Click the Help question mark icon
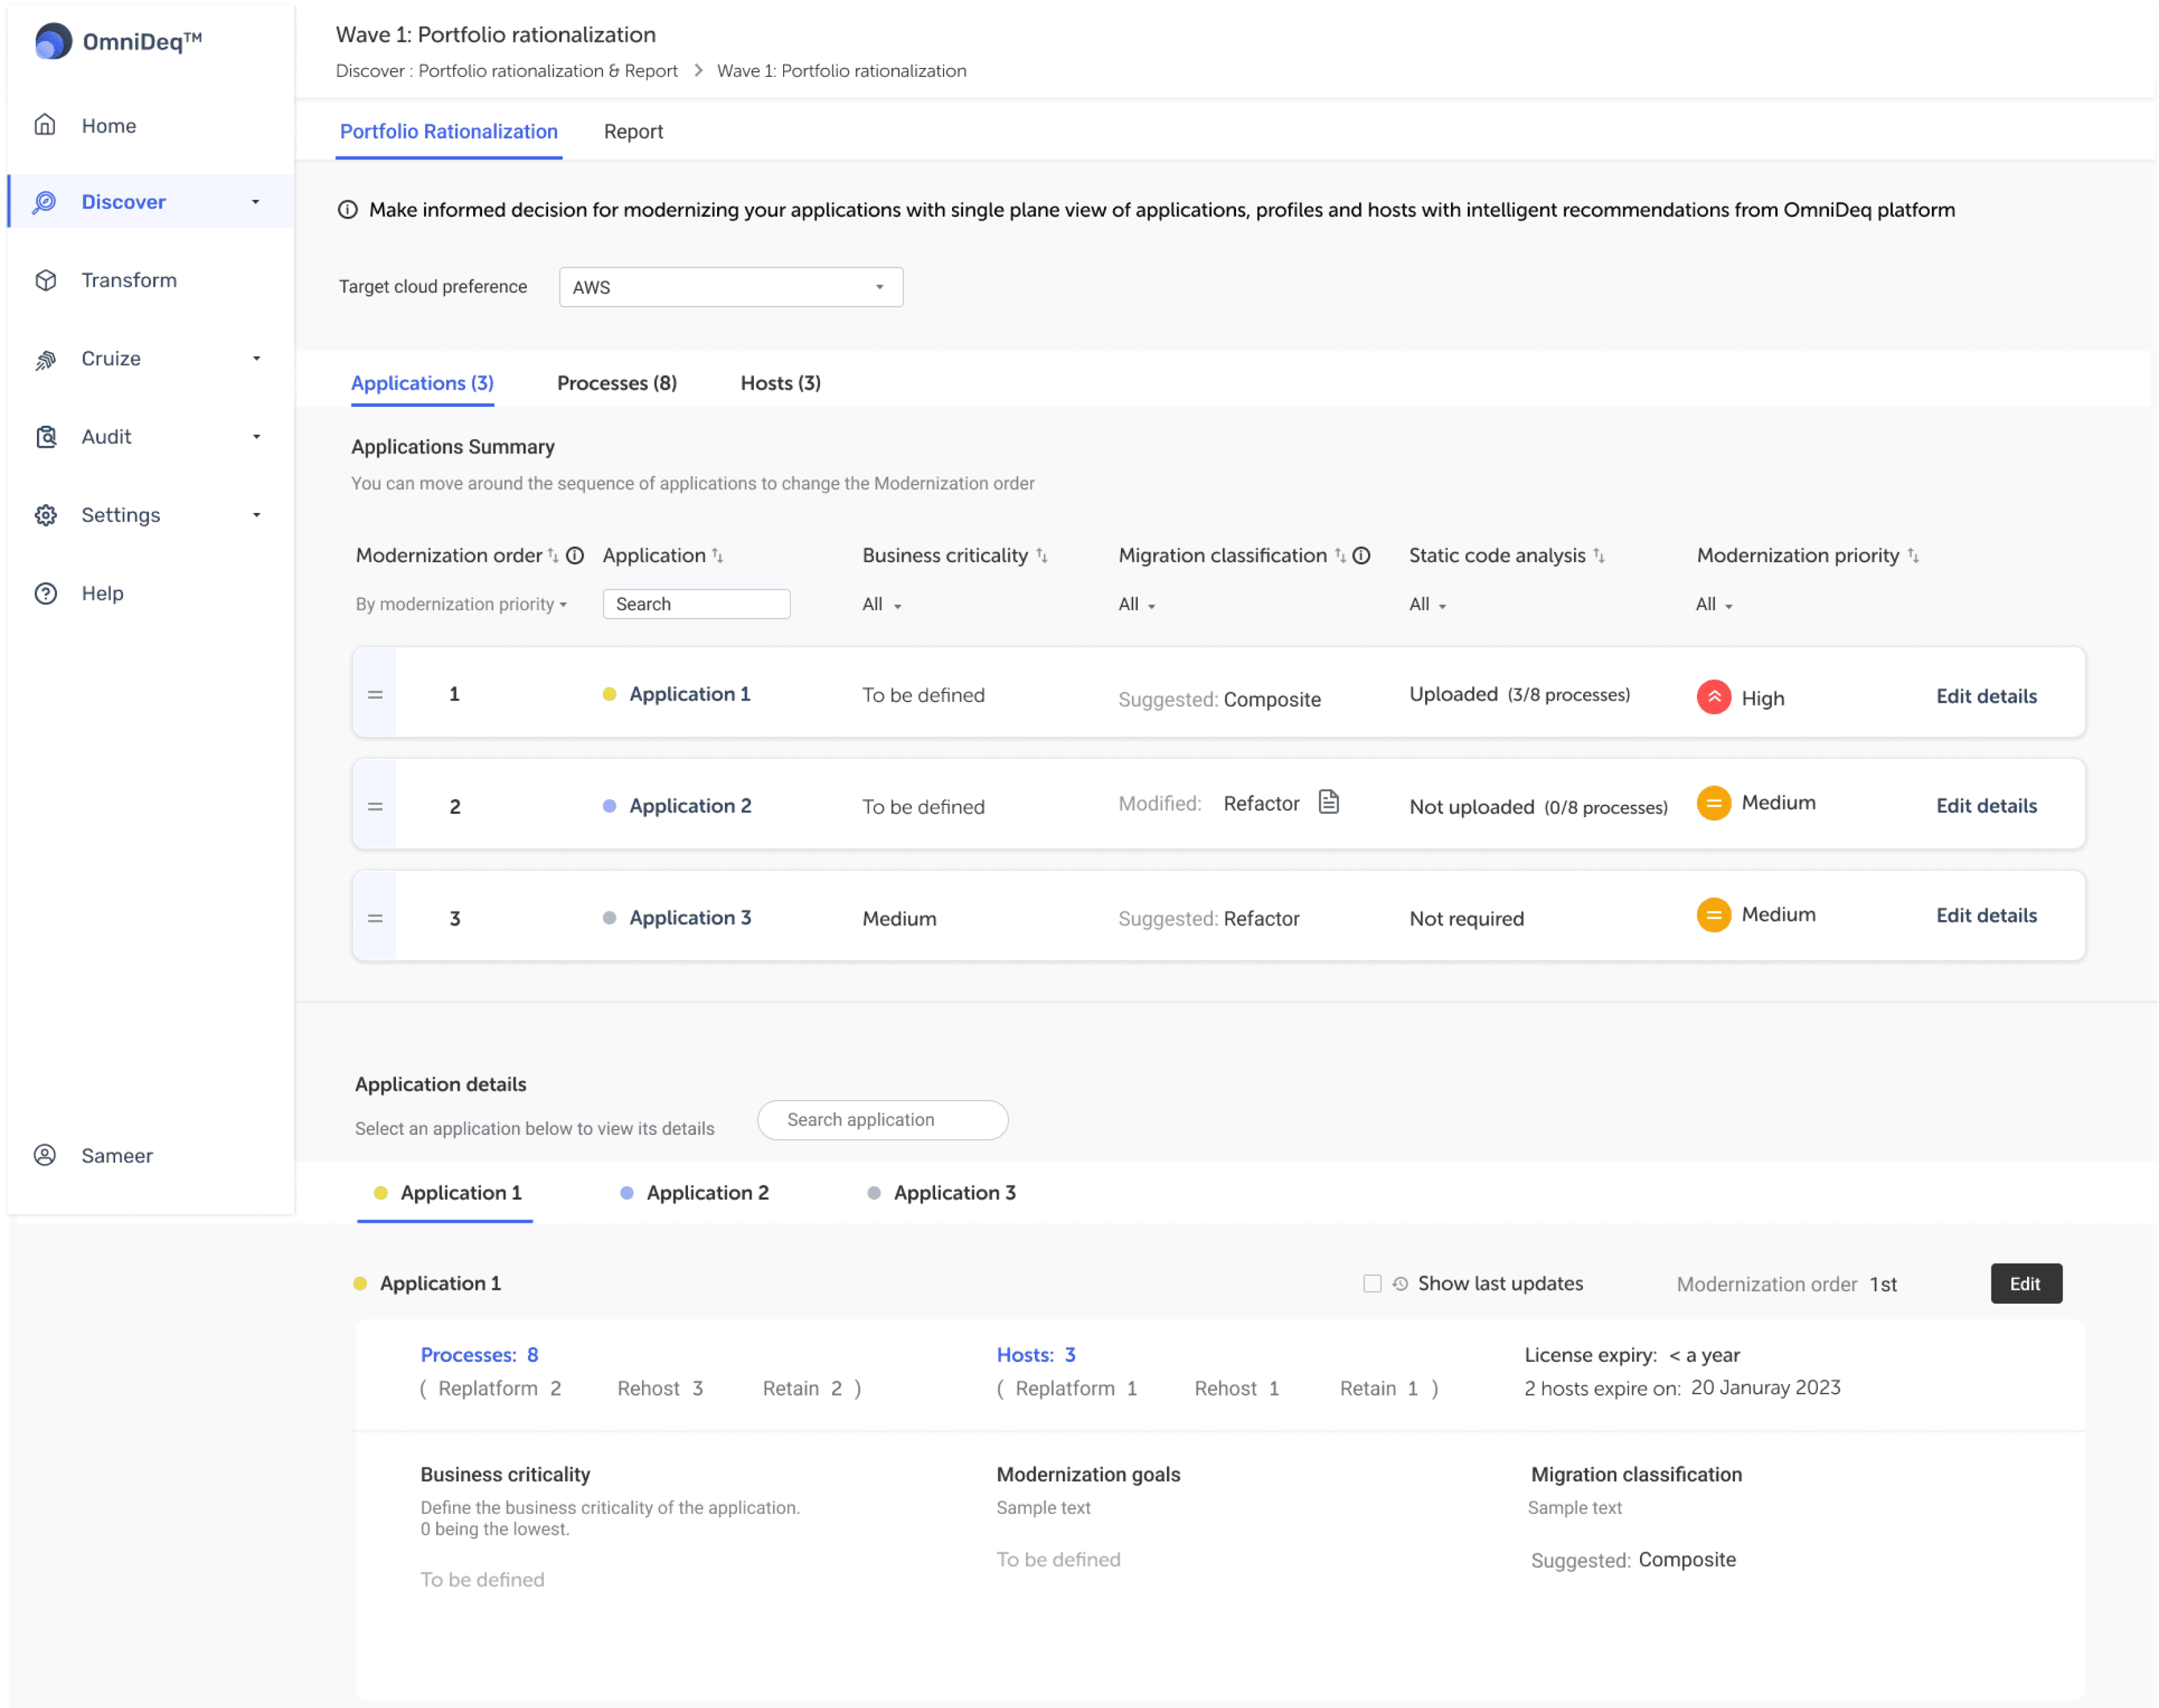 (45, 593)
